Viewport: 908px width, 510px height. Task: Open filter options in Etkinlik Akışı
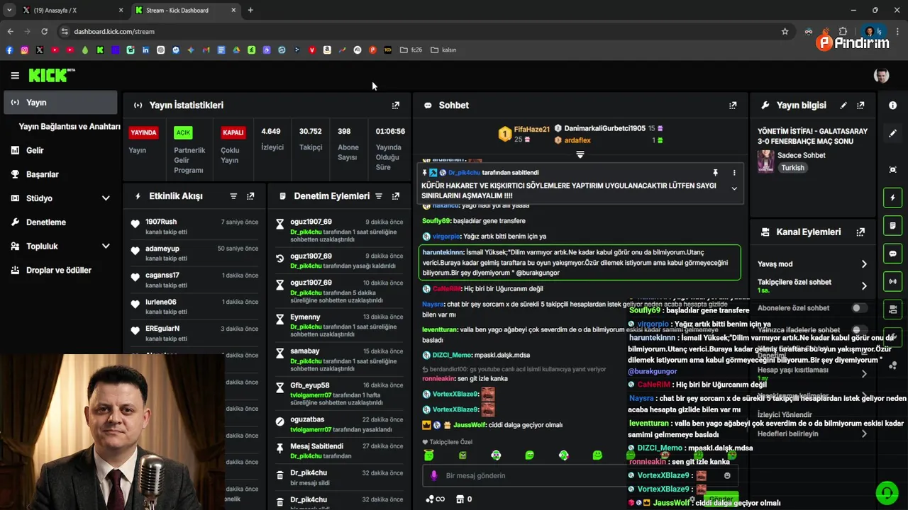(233, 196)
